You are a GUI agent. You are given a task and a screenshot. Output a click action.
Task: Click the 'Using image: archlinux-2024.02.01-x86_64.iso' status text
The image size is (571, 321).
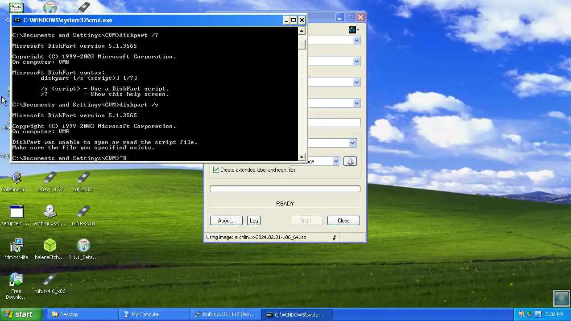(256, 237)
